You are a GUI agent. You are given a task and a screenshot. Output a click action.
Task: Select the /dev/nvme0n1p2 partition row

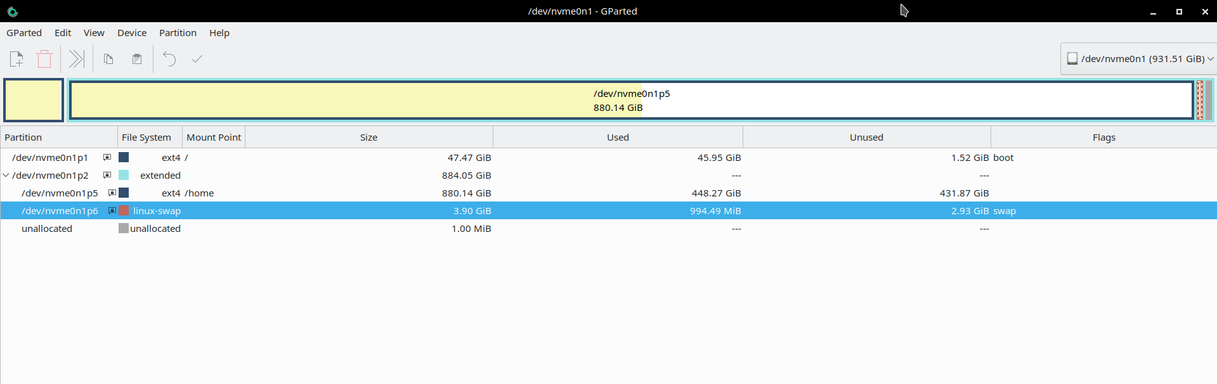click(608, 175)
